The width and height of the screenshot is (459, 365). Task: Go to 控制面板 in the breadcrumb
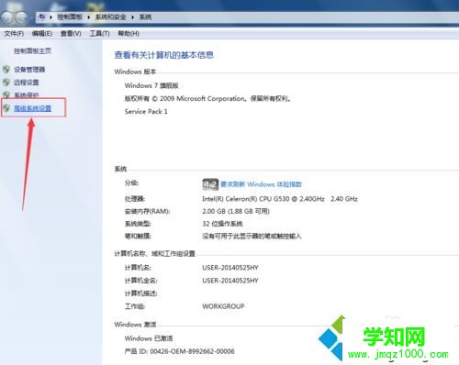pyautogui.click(x=70, y=17)
